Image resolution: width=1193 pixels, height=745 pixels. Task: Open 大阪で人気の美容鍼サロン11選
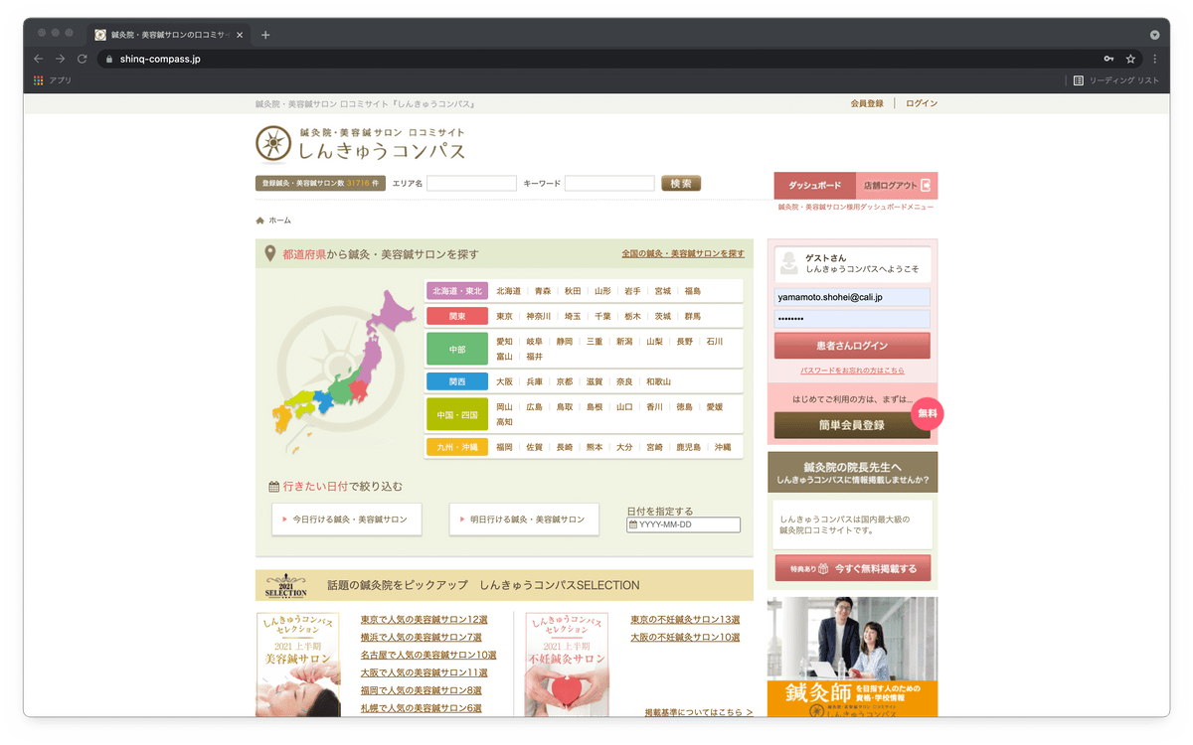(x=424, y=673)
